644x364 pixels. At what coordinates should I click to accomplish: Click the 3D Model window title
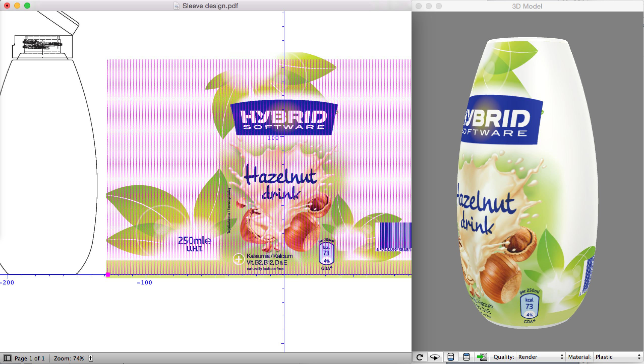pyautogui.click(x=527, y=6)
